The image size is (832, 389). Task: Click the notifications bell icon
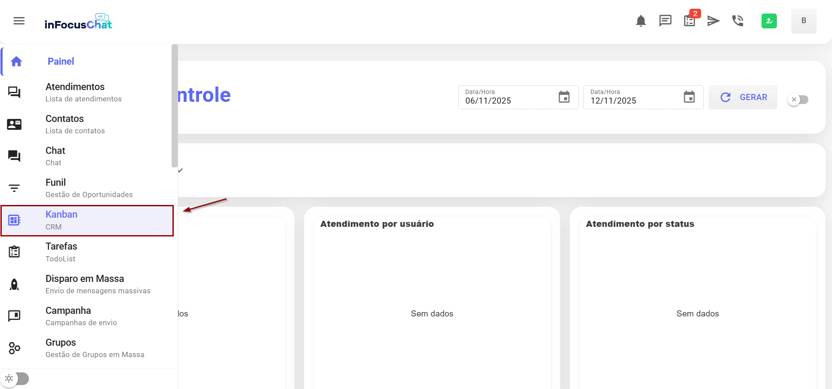(641, 21)
